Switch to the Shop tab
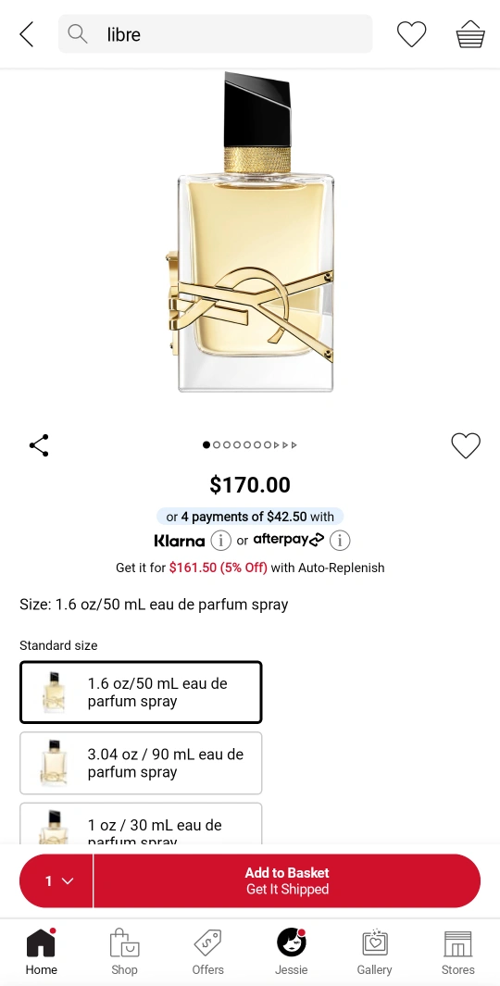The width and height of the screenshot is (500, 986). [124, 952]
